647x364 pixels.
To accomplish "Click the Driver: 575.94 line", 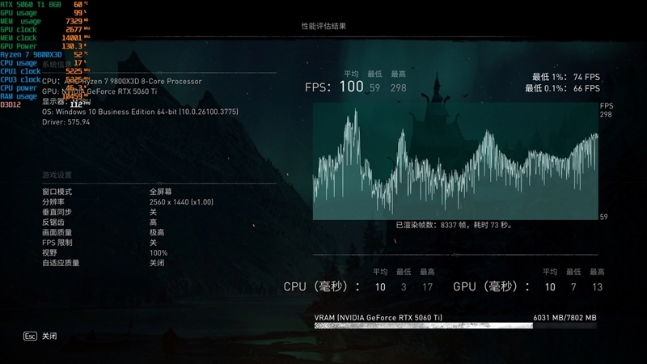I will point(66,122).
